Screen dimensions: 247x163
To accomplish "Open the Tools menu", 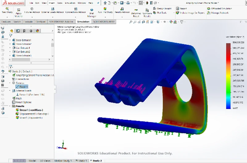I will 60,3.
